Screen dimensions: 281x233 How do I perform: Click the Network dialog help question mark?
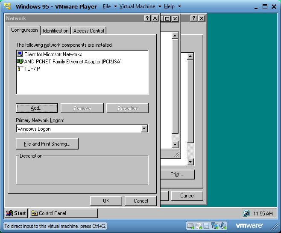[x=147, y=18]
